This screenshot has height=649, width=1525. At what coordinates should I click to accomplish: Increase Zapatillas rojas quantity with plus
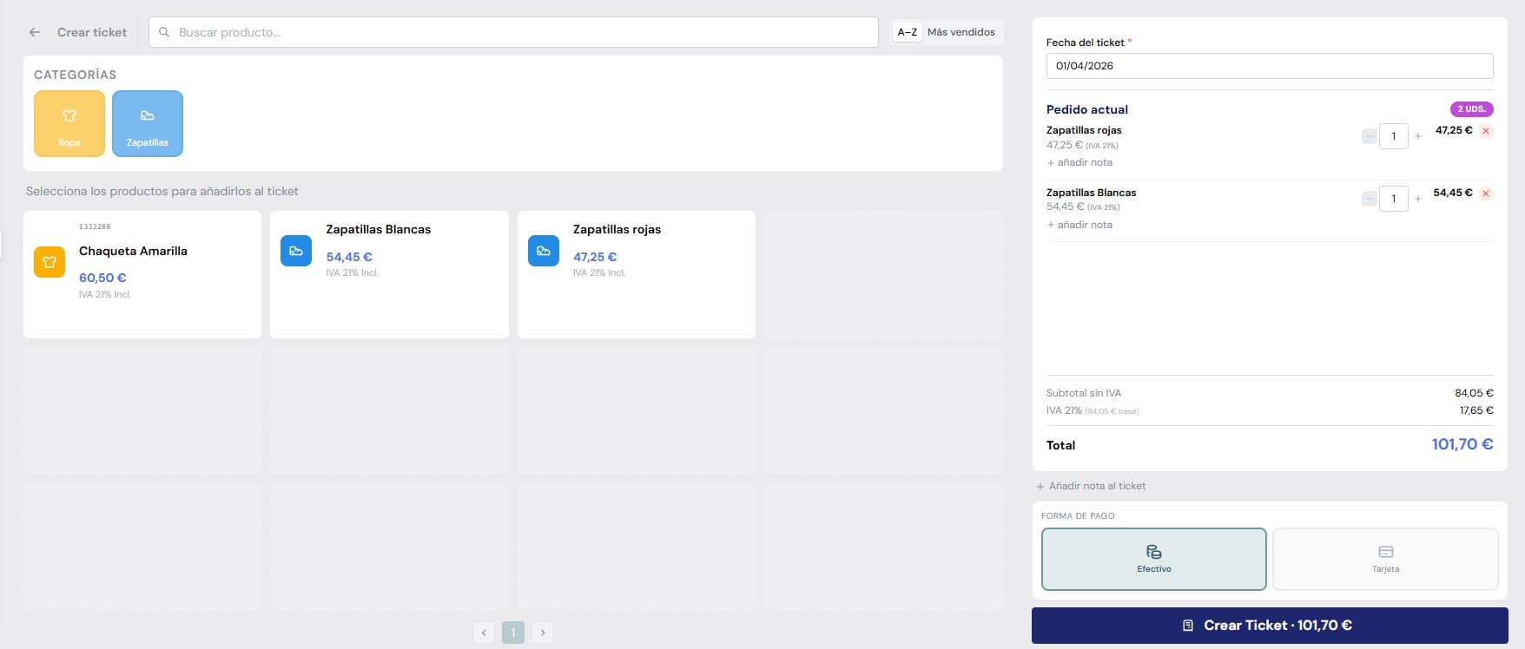[1418, 136]
